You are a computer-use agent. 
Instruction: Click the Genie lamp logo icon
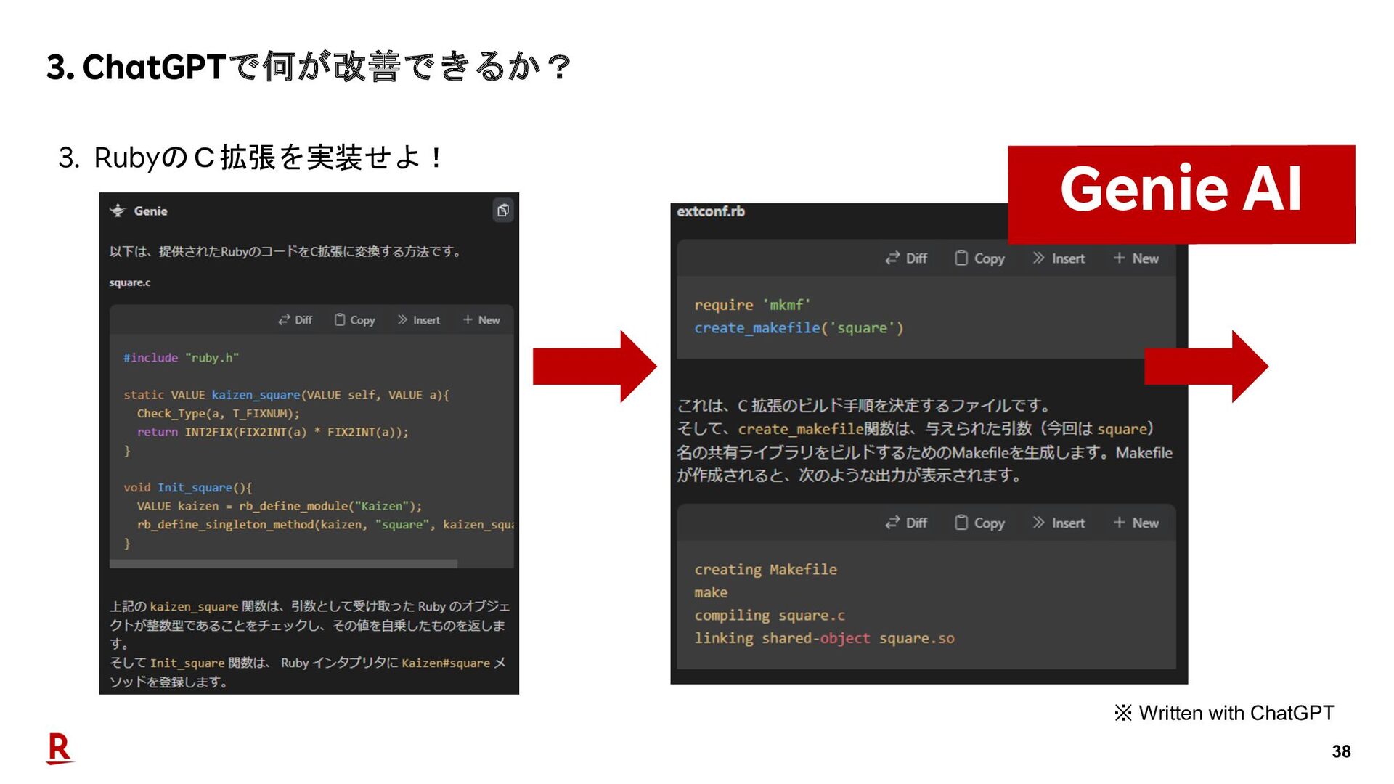click(x=118, y=211)
